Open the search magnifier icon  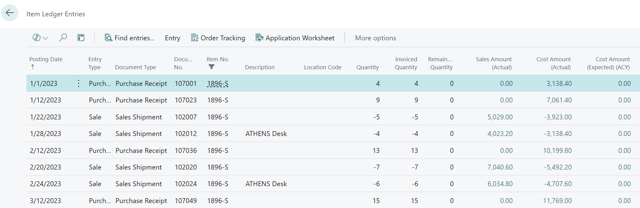click(63, 38)
